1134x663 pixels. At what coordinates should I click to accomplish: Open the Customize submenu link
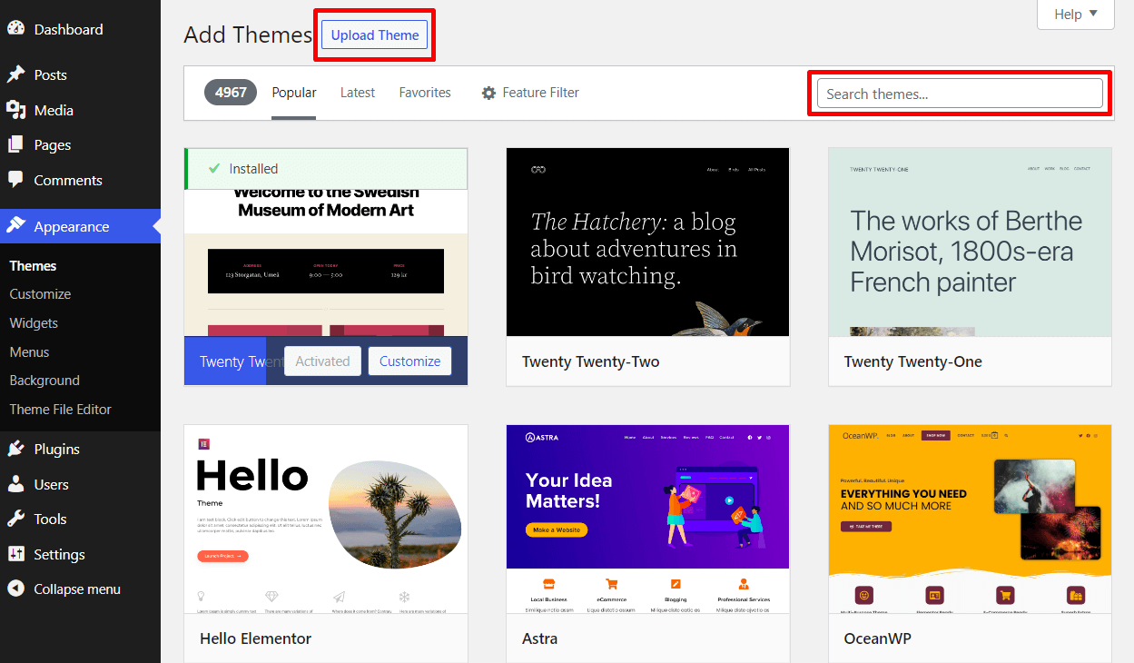click(x=40, y=294)
